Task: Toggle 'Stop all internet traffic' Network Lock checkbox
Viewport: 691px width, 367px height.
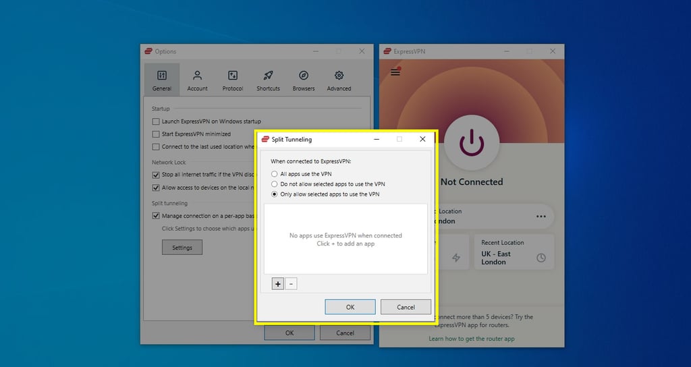Action: [x=156, y=175]
